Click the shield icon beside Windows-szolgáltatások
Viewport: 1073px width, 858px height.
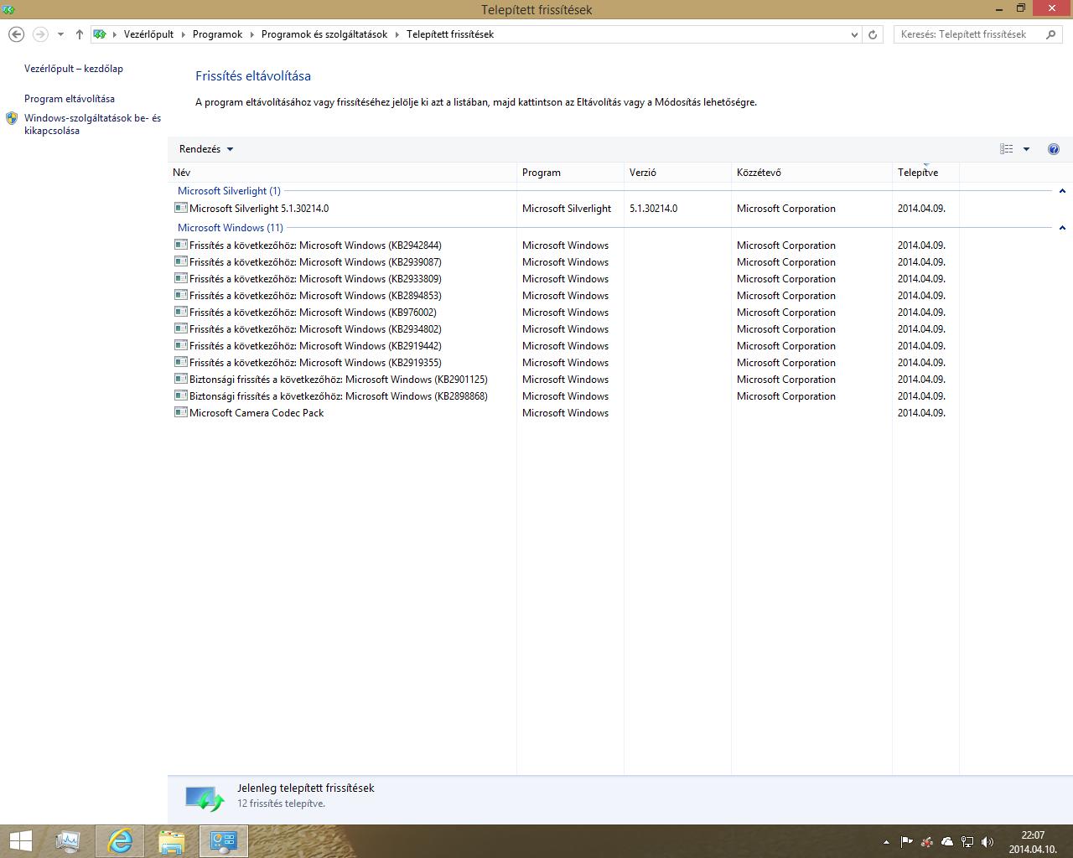pyautogui.click(x=12, y=118)
